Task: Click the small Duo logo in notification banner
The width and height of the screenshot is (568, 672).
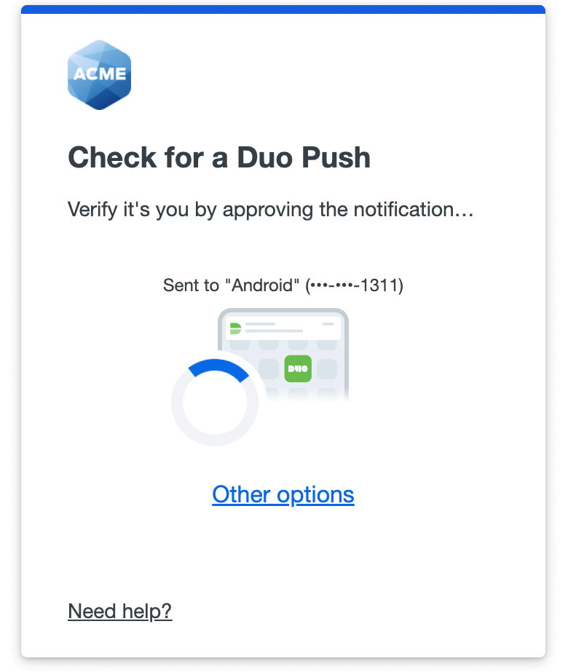Action: [x=235, y=328]
